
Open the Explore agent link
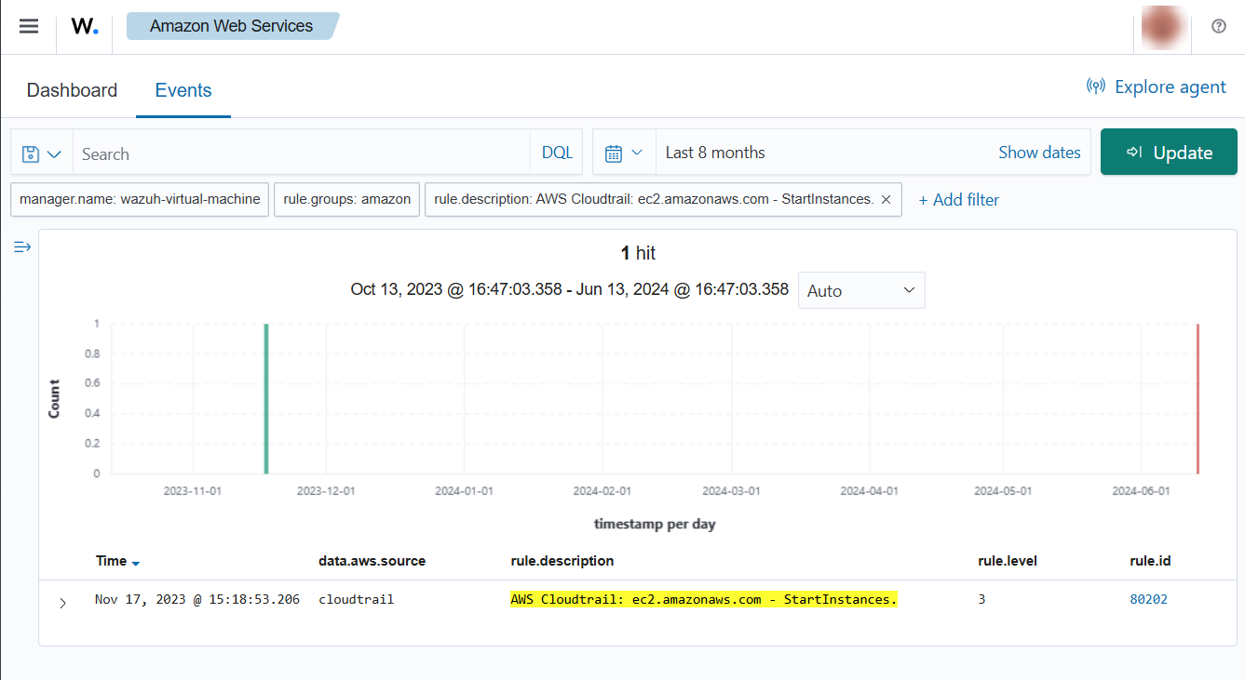pyautogui.click(x=1157, y=87)
